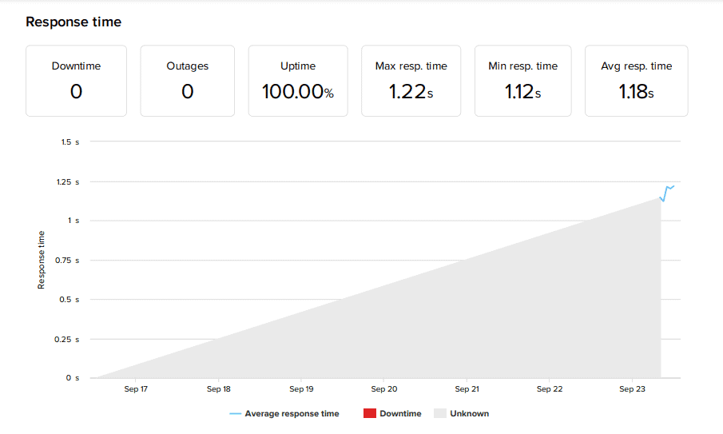Viewport: 723px width, 434px height.
Task: Open the Avg resp. time card
Action: [636, 81]
